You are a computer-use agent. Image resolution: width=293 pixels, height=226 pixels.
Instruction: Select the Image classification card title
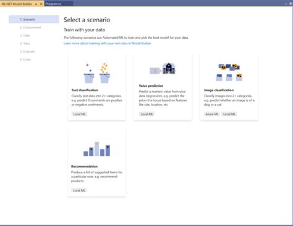pos(219,90)
